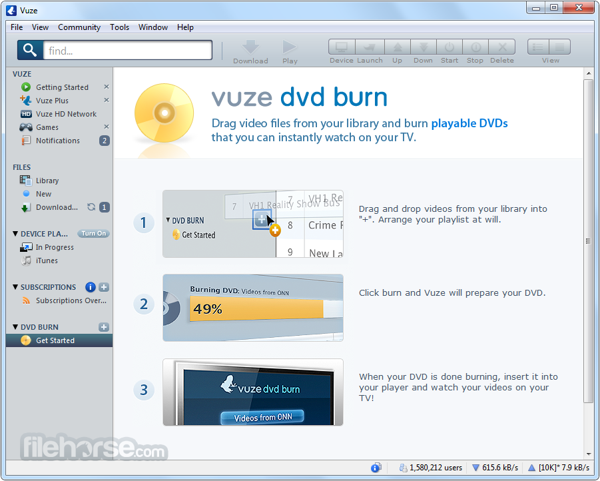Collapse the DVD Burn sidebar section
600x481 pixels.
coord(15,327)
